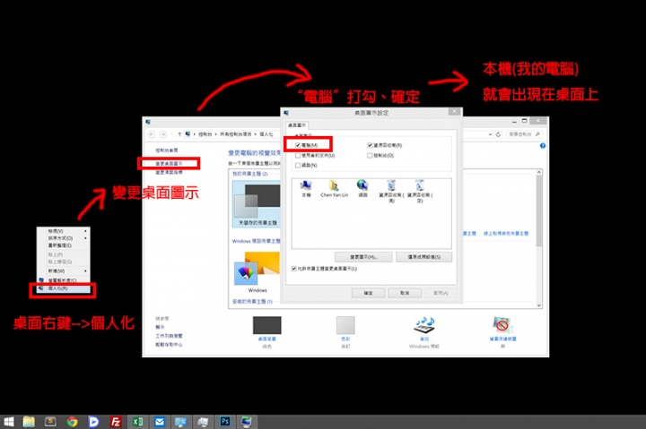Click the 取消 Cancel button
This screenshot has width=646, height=429.
point(405,293)
